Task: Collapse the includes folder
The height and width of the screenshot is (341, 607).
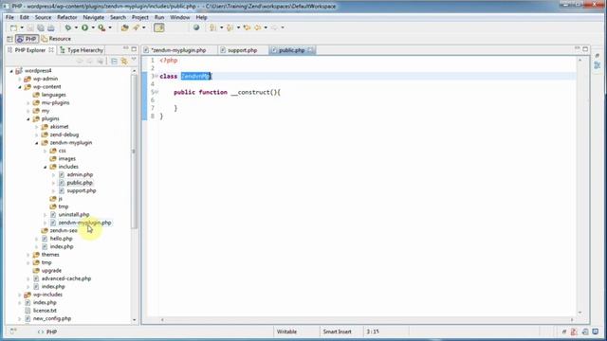Action: pyautogui.click(x=46, y=167)
